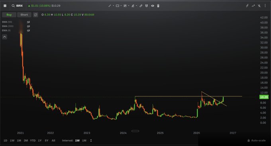Viewport: 271px width, 146px height.
Task: Select the trend line drawing tool
Action: point(110,6)
